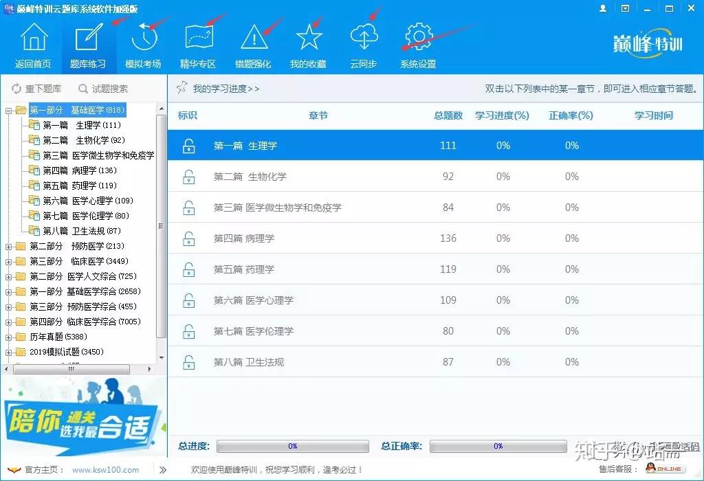This screenshot has height=481, width=704.
Task: Open 错题强化 warning triangle icon
Action: [254, 37]
